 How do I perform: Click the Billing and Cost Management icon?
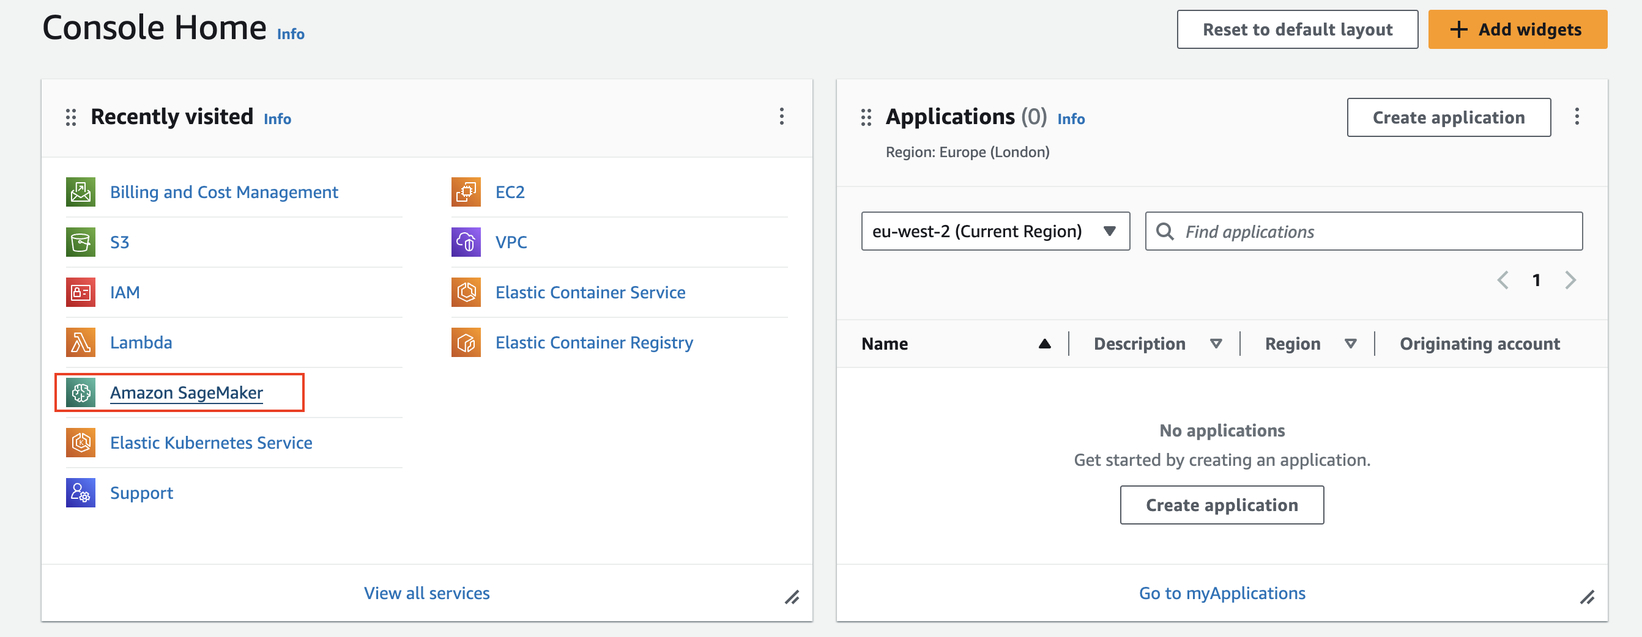tap(80, 192)
